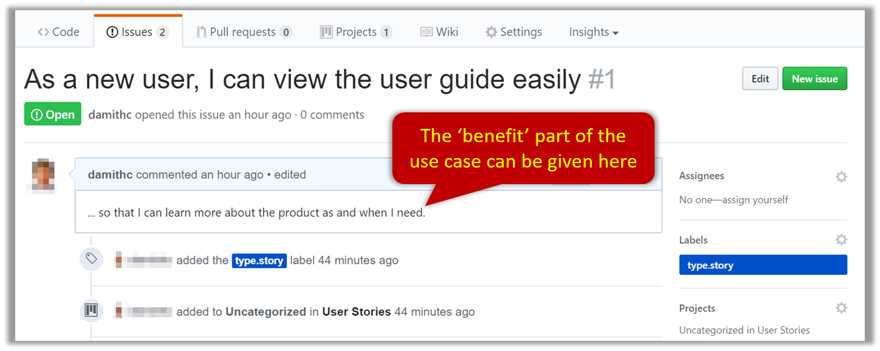Viewport: 880px width, 351px height.
Task: Open the Insights dropdown menu
Action: tap(594, 32)
